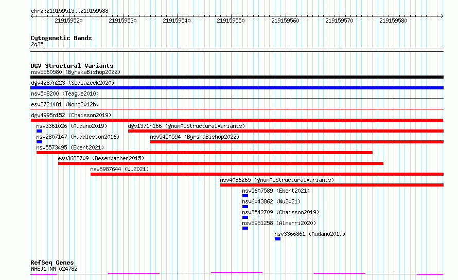Click the red dgv4995n152 variant bar
Screen dimensions: 458x280
click(237, 120)
